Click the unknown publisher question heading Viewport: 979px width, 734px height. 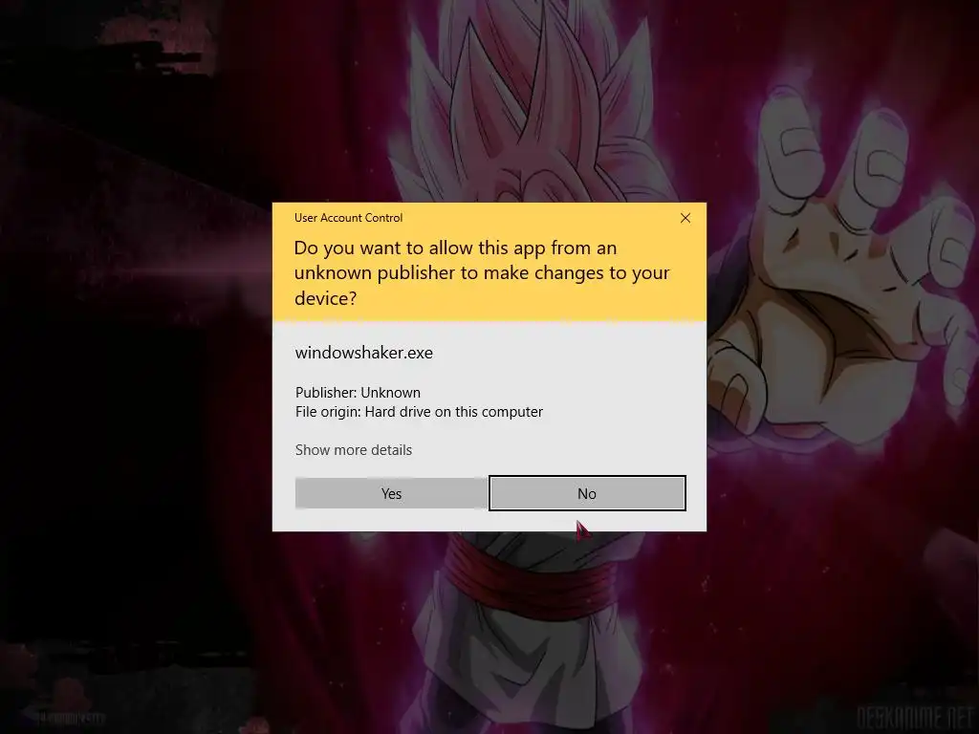tap(482, 272)
